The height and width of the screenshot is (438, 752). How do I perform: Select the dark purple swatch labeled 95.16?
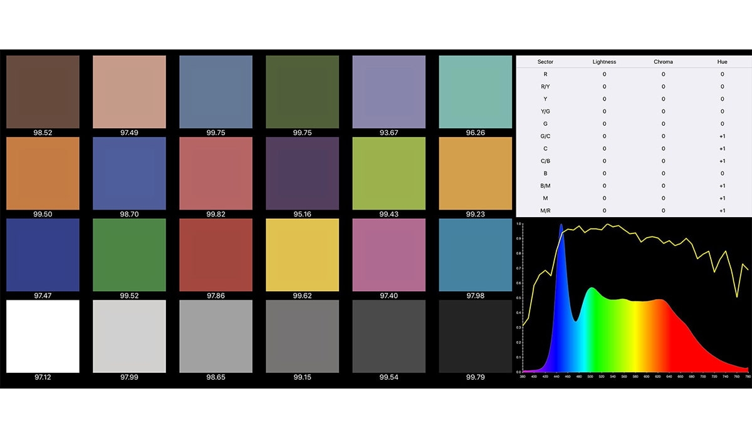coord(302,173)
